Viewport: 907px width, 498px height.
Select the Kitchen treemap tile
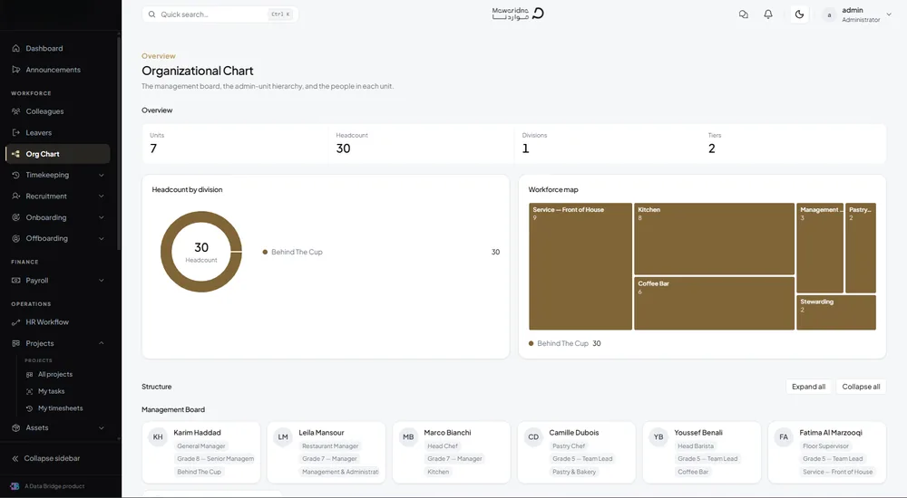tap(715, 239)
